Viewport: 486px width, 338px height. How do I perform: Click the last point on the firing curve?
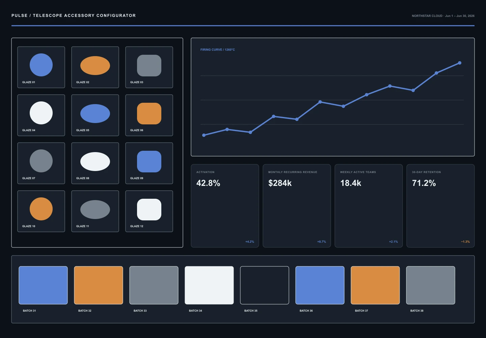click(460, 63)
